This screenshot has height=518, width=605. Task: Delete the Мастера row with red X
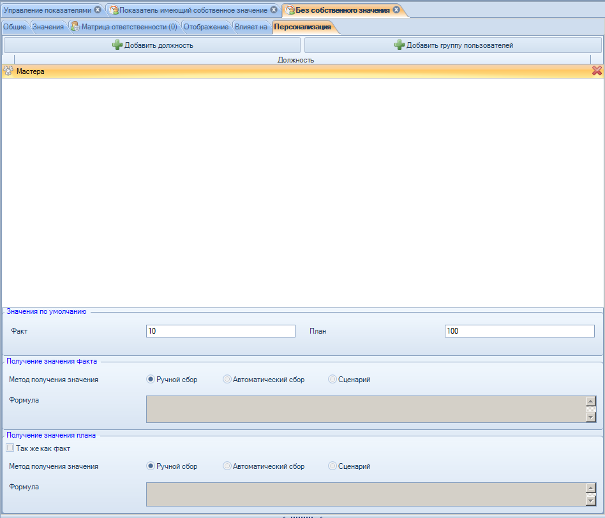pyautogui.click(x=597, y=71)
